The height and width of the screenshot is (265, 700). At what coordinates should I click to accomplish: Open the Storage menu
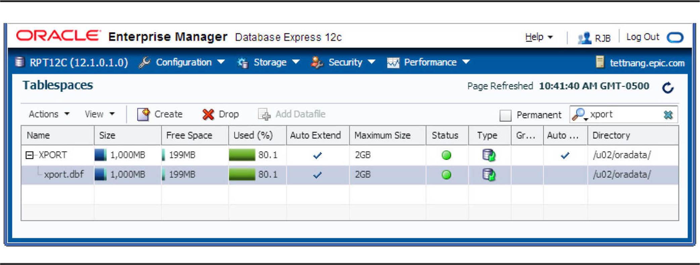pos(276,62)
